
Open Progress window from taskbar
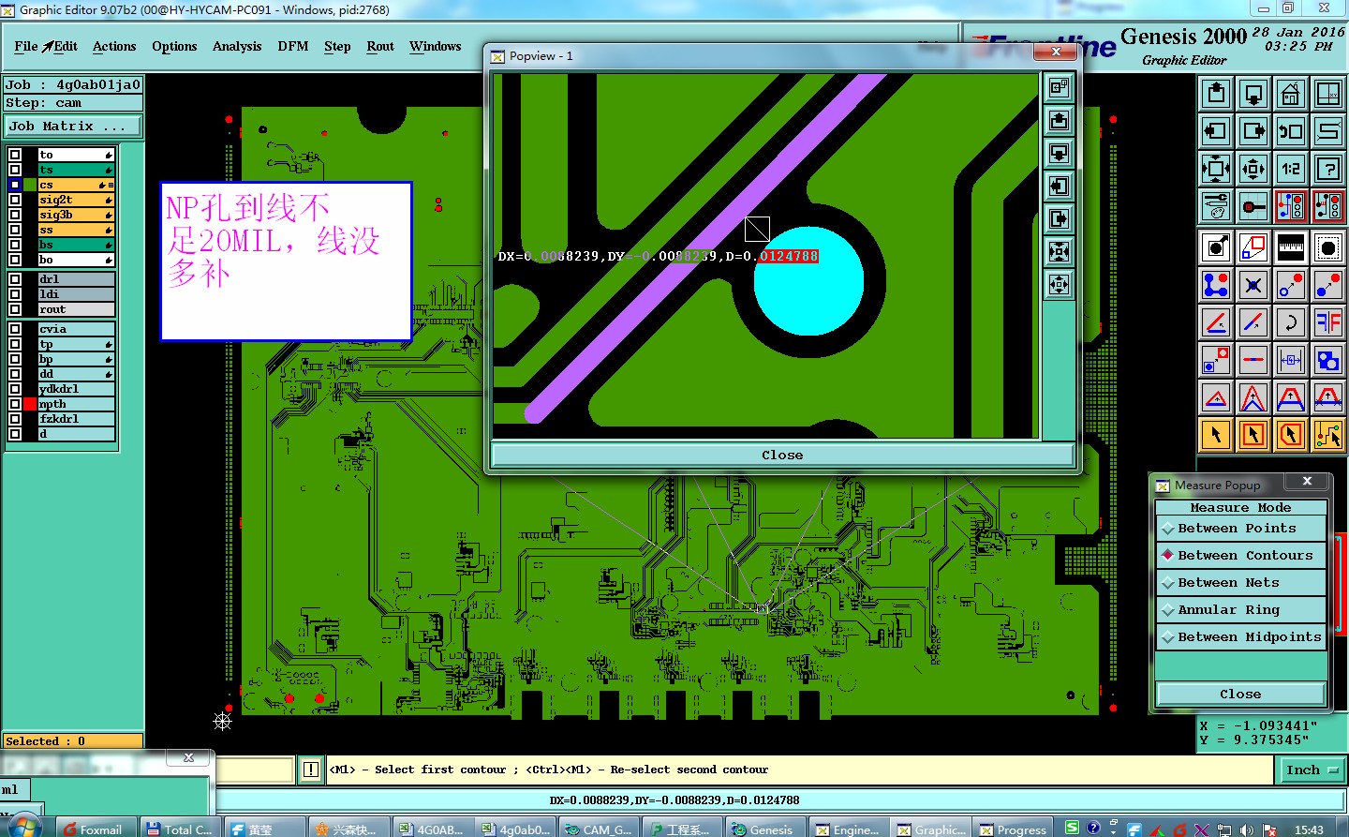[x=1013, y=829]
